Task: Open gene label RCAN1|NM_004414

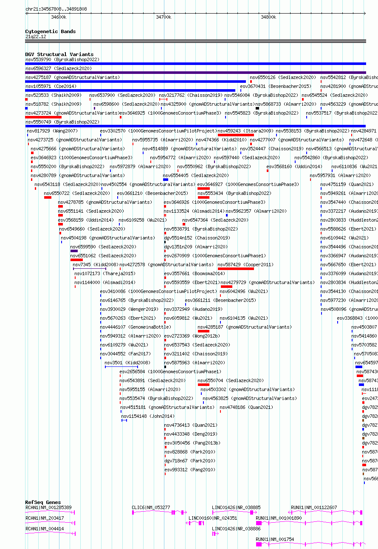Action: click(x=45, y=529)
